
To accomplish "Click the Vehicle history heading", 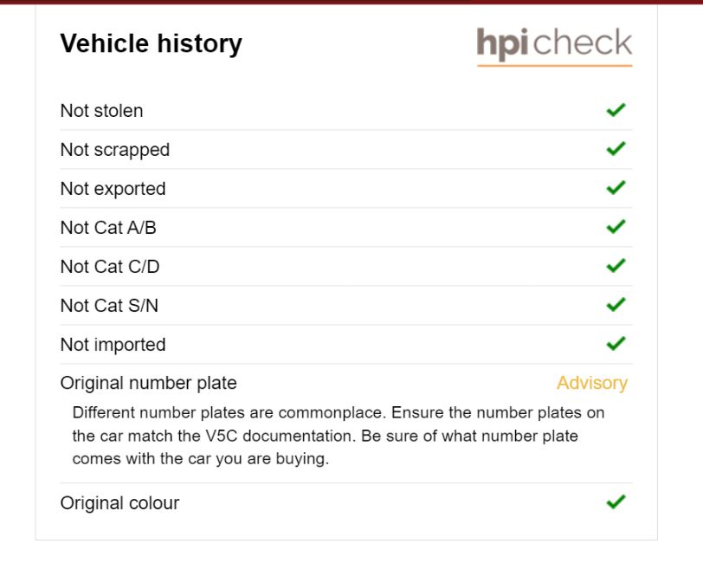I will [x=151, y=43].
